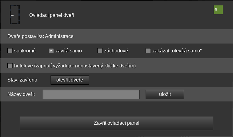The width and height of the screenshot is (233, 137).
Task: Toggle the zakázat „otevírá samo“ checkbox
Action: click(x=148, y=51)
